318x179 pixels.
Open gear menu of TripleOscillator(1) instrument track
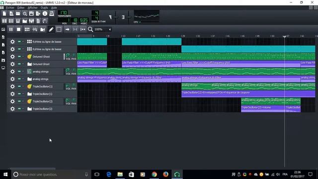pos(12,87)
